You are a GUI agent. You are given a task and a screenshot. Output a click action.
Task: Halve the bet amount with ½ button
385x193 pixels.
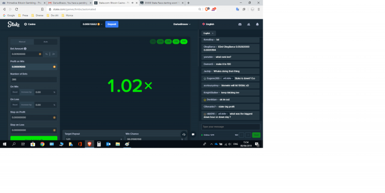pos(46,54)
